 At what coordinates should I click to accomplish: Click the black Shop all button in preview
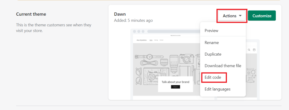(175, 87)
